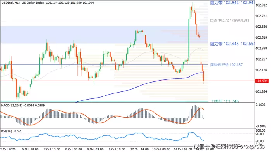Select the 凹谷 102.727 level label
This screenshot has height=152, width=271.
point(229,20)
